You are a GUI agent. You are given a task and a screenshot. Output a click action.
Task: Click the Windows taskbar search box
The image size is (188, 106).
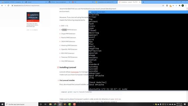pyautogui.click(x=21, y=104)
